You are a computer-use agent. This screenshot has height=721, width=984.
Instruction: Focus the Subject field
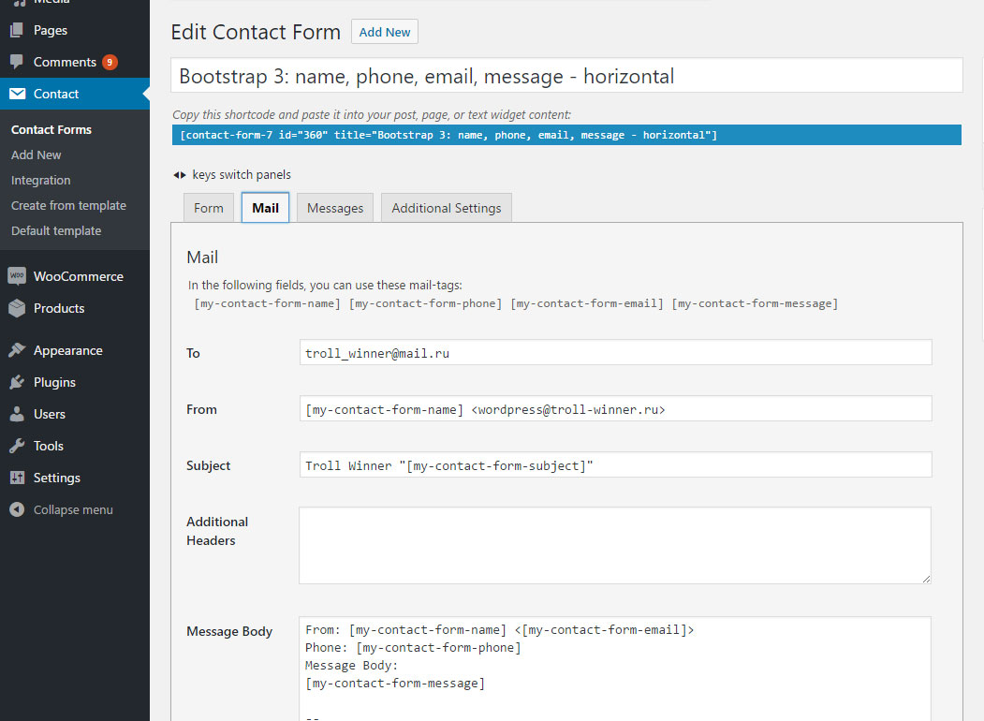point(616,465)
